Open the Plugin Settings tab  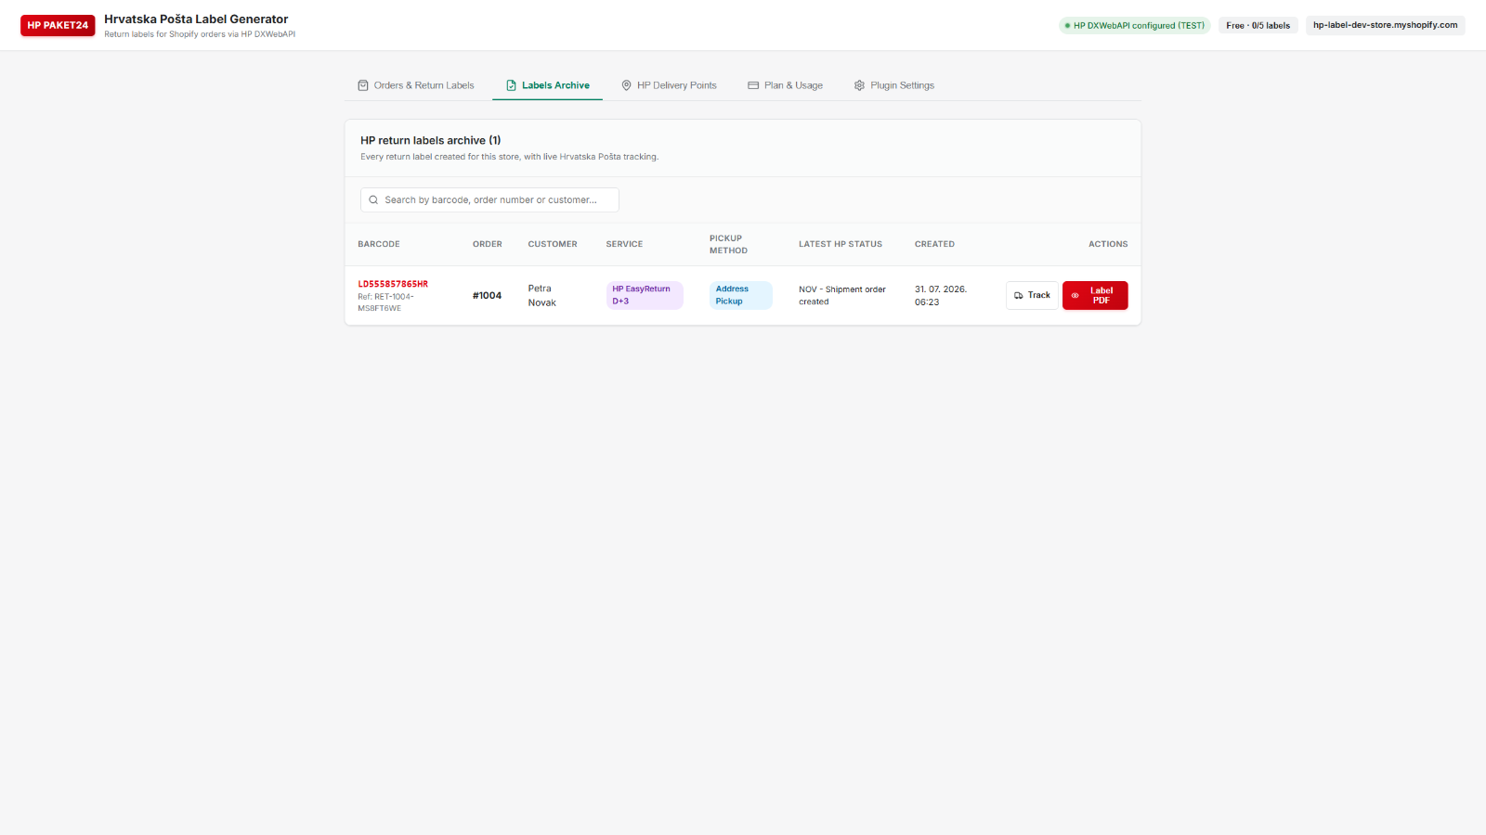click(x=894, y=85)
